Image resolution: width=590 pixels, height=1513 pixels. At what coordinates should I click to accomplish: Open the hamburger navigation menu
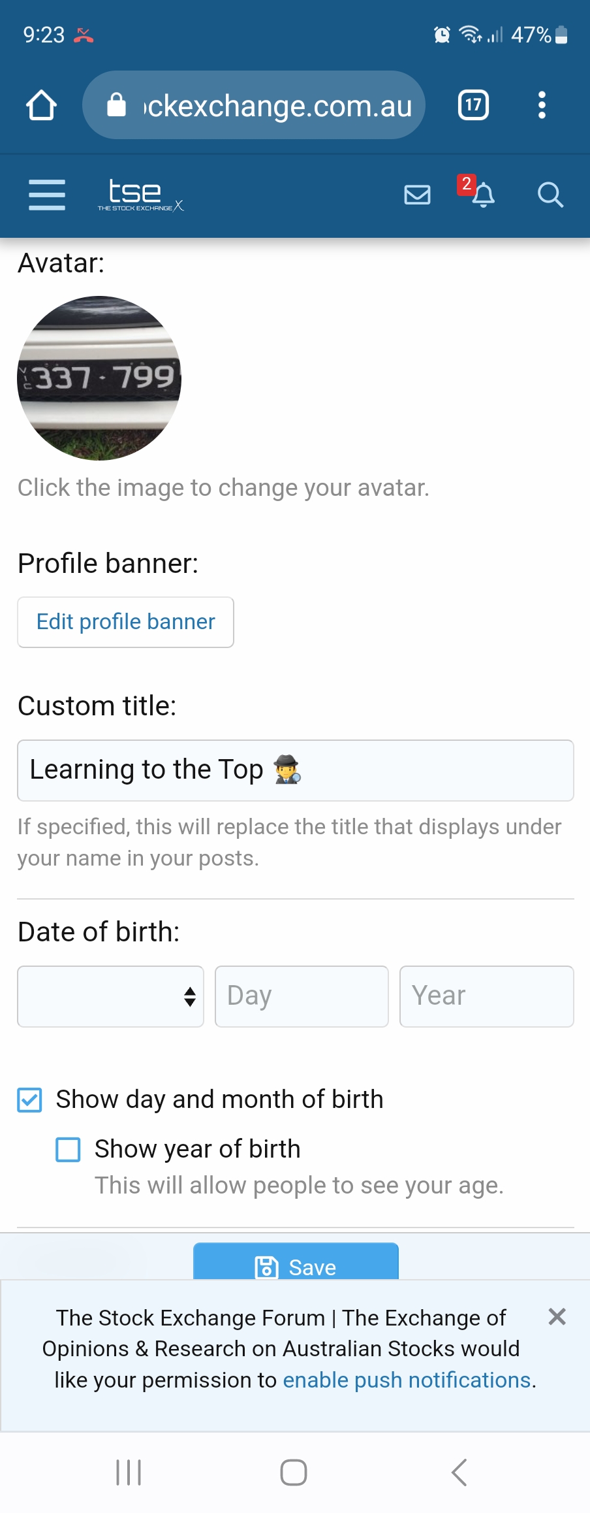click(47, 195)
